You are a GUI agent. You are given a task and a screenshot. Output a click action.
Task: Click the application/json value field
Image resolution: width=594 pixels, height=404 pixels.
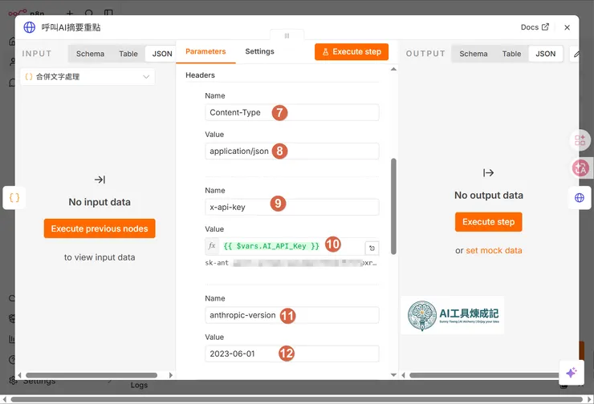pyautogui.click(x=291, y=151)
